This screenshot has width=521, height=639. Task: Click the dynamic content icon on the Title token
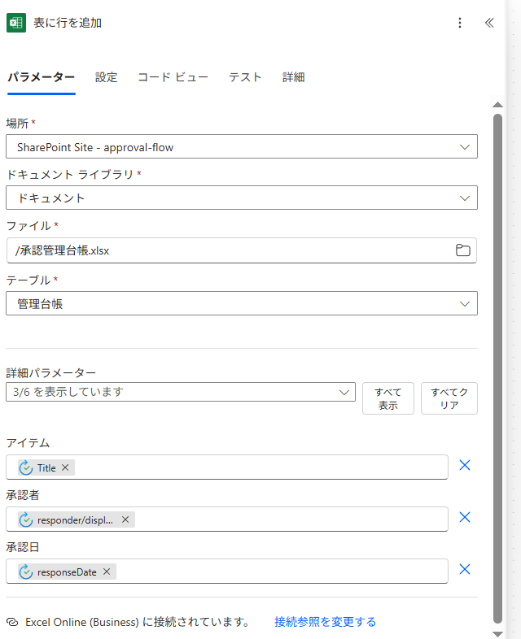click(26, 467)
